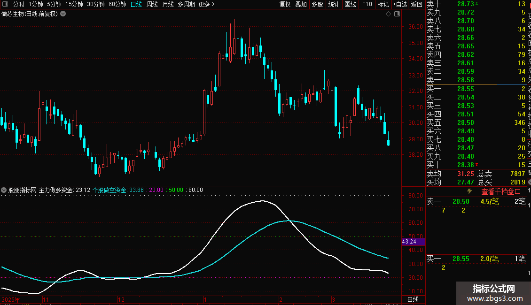Click the purple 43.24 value marker
Image resolution: width=531 pixels, height=305 pixels.
pos(413,242)
